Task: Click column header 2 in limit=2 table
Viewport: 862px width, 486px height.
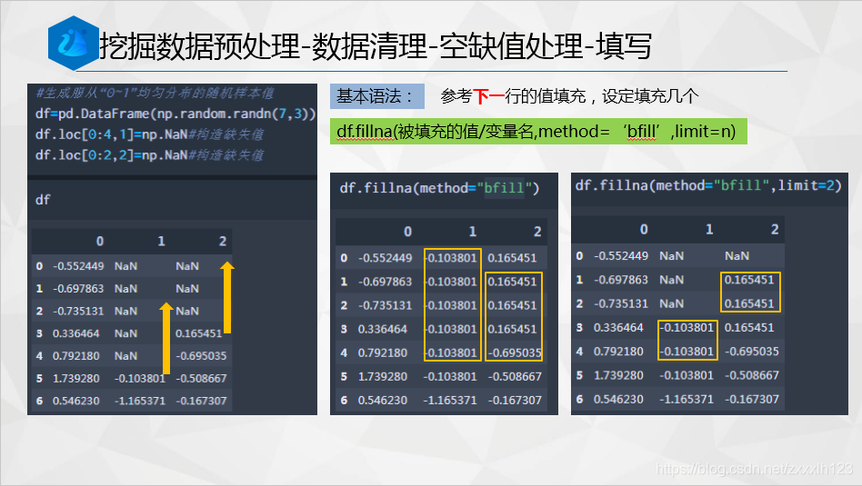Action: [774, 230]
